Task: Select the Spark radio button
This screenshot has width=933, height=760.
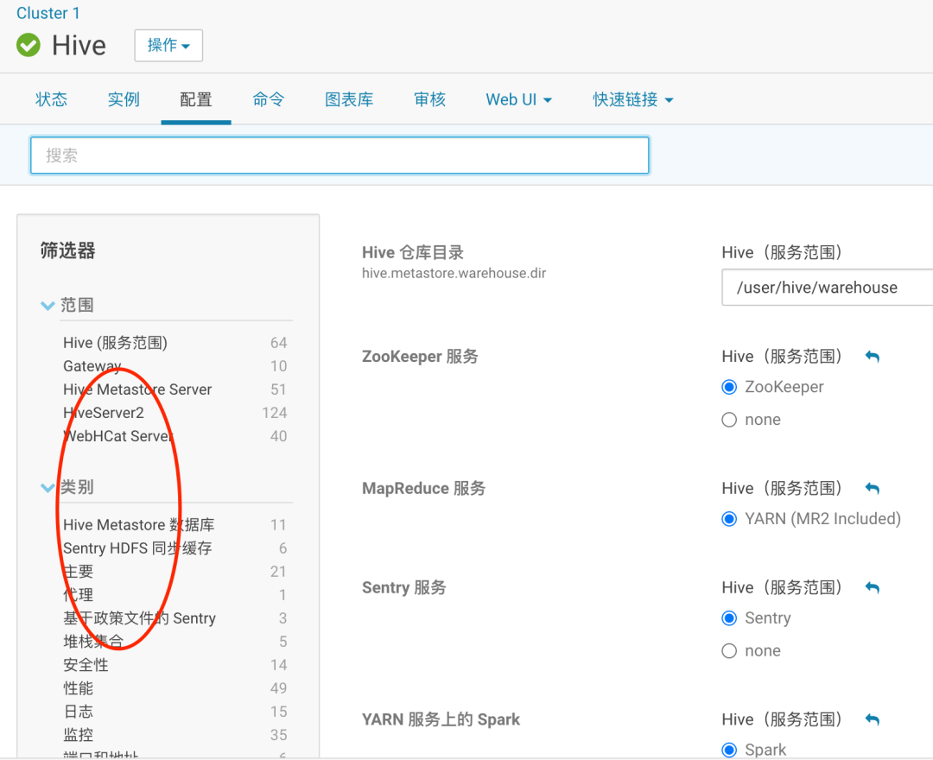Action: 729,750
